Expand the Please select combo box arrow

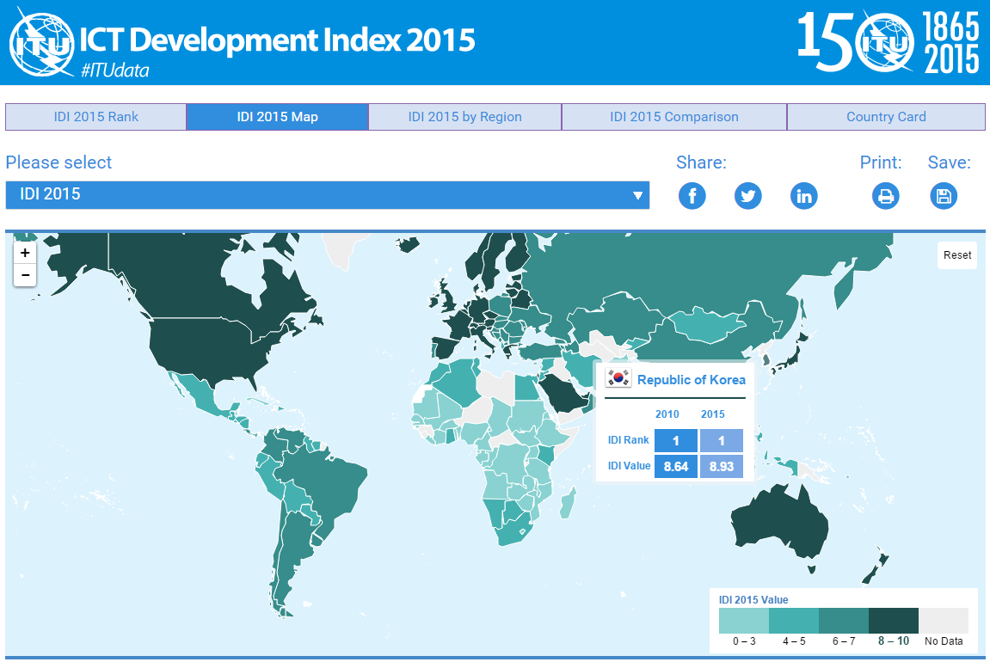coord(638,195)
